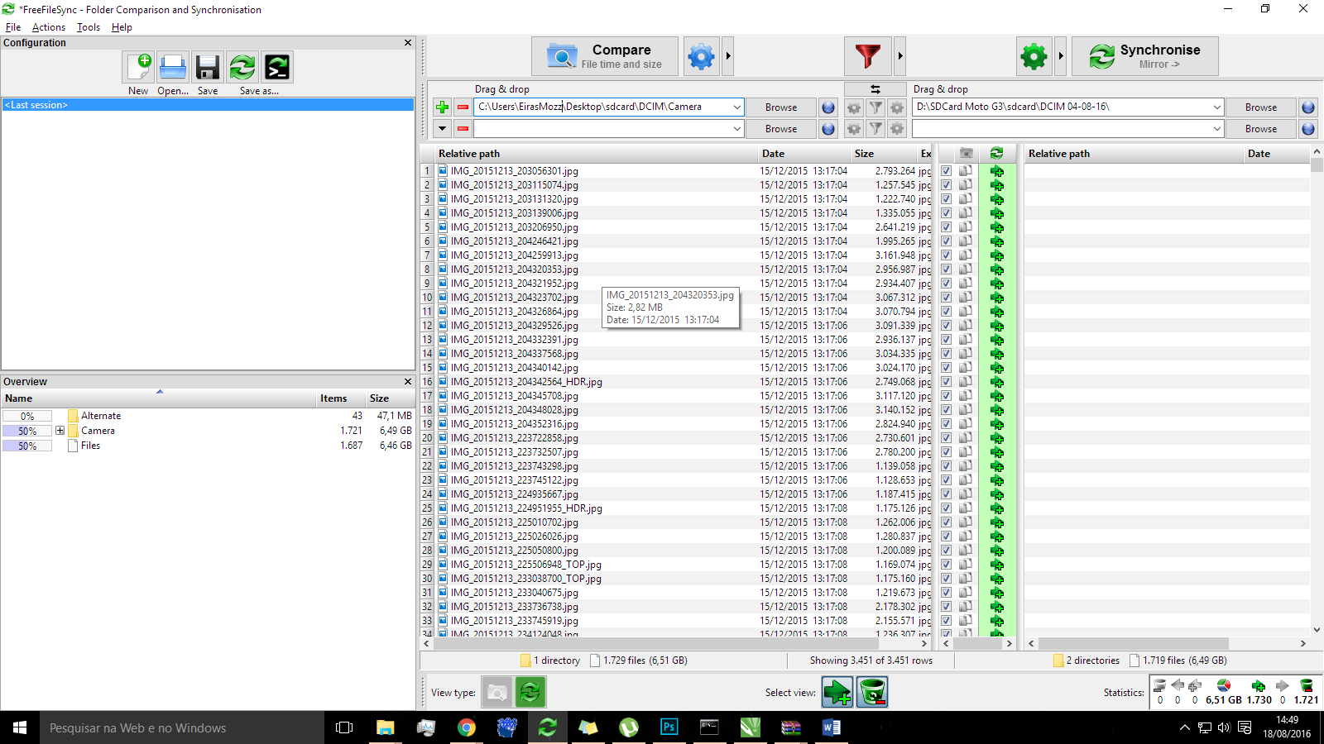Open online storage for first left folder
The image size is (1324, 744).
[x=828, y=107]
